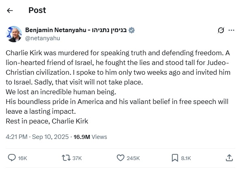Click the 245K likes count
The image size is (241, 169).
(x=133, y=158)
